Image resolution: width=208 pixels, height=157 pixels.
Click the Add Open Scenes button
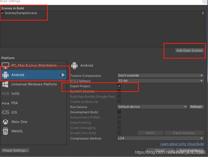click(x=190, y=51)
